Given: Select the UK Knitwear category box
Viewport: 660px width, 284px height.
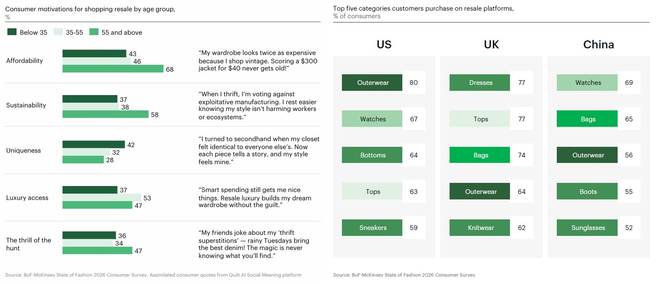Looking at the screenshot, I should tap(480, 228).
